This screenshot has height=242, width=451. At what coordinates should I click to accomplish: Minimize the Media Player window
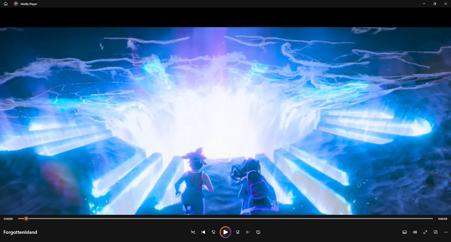point(424,4)
